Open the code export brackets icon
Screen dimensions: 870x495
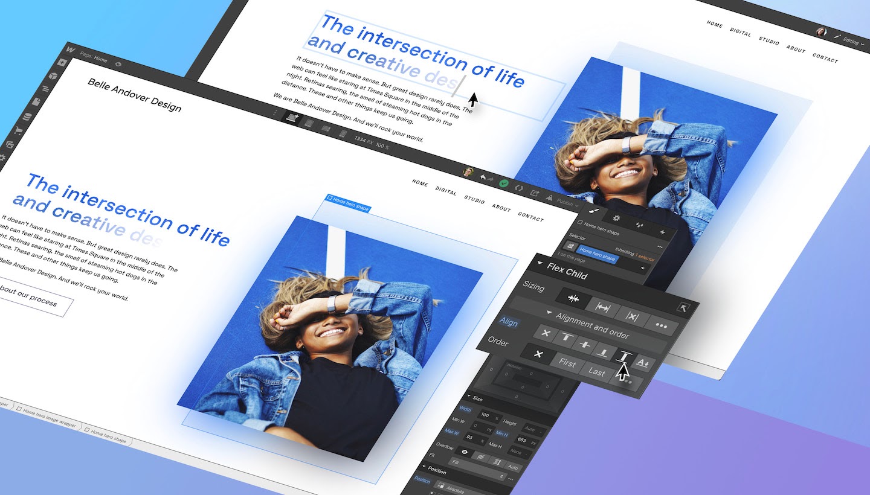pos(518,188)
